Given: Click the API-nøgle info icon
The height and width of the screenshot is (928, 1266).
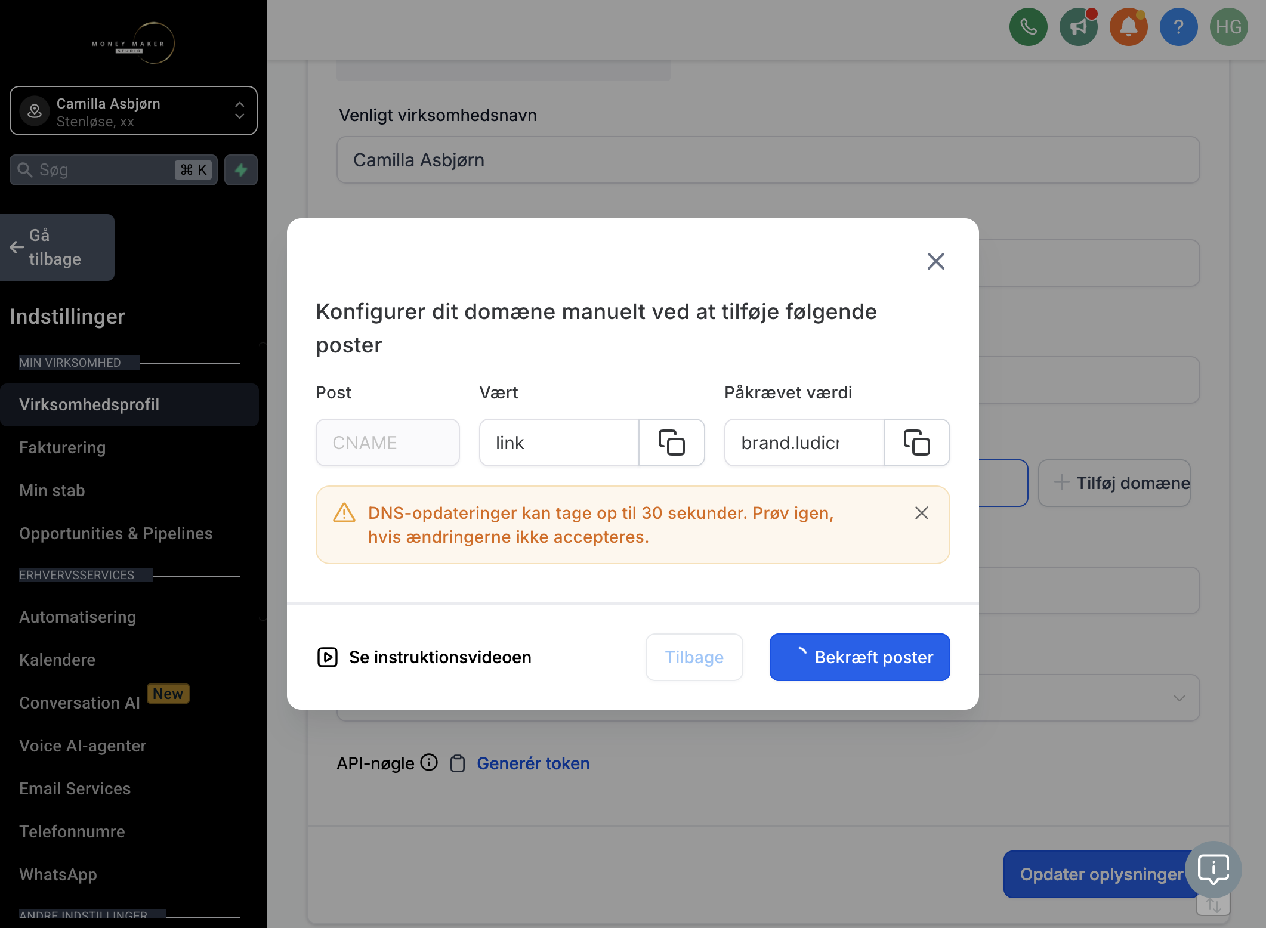Looking at the screenshot, I should point(429,762).
